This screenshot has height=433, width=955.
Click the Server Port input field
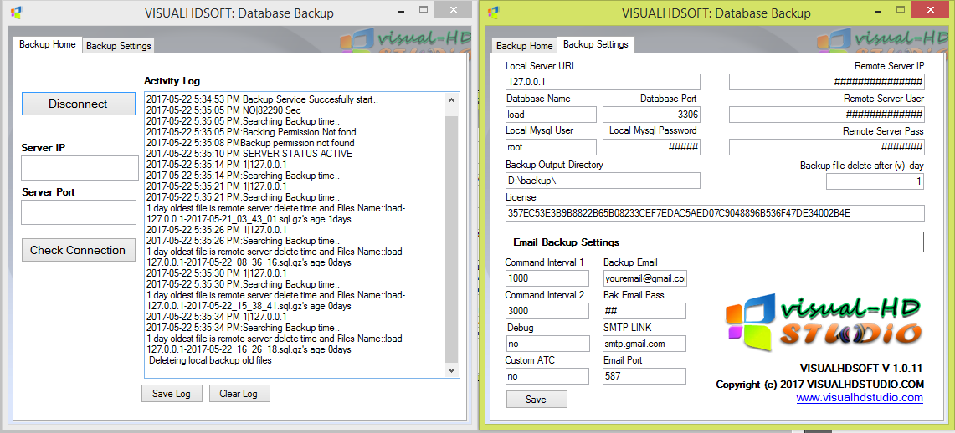pyautogui.click(x=79, y=212)
